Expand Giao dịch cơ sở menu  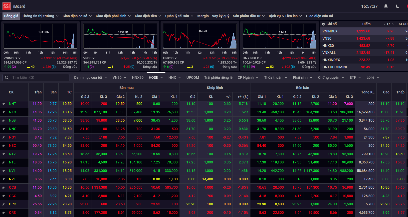[x=77, y=16]
